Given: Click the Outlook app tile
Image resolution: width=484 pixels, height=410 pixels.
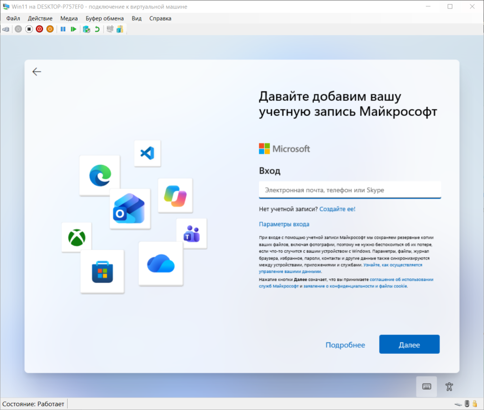Looking at the screenshot, I should click(x=130, y=209).
